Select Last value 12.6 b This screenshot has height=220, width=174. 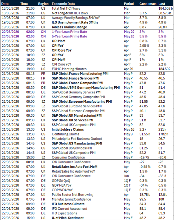coord(163,195)
